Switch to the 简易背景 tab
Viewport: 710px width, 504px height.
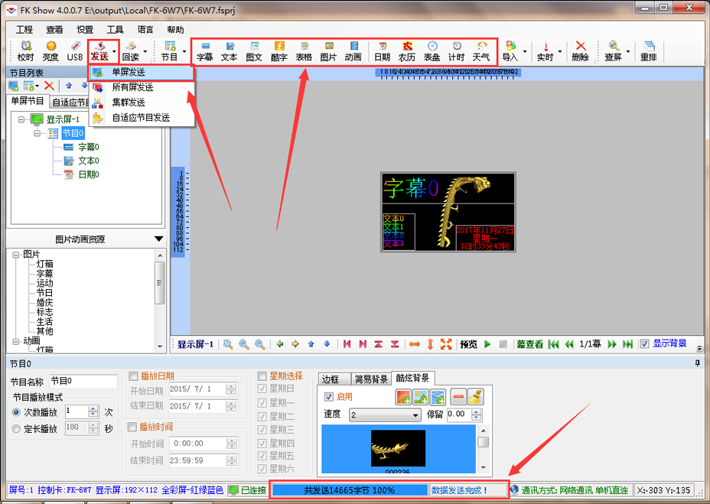click(371, 379)
